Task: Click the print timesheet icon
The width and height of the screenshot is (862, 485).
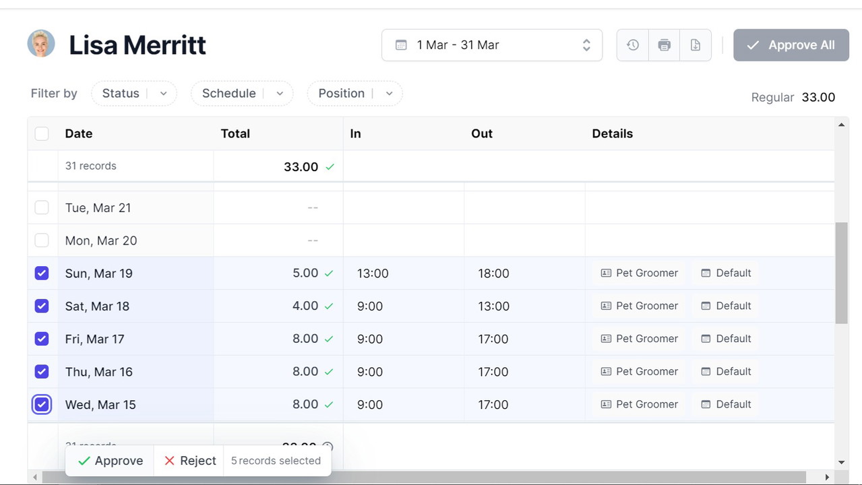Action: (x=664, y=45)
